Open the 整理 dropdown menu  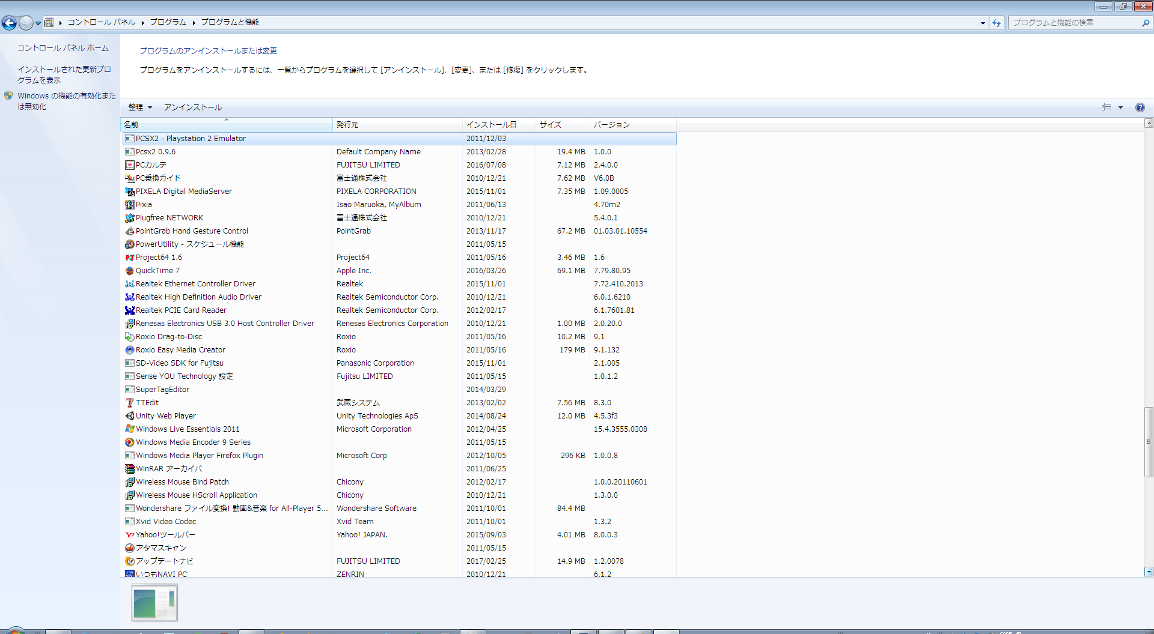point(140,107)
